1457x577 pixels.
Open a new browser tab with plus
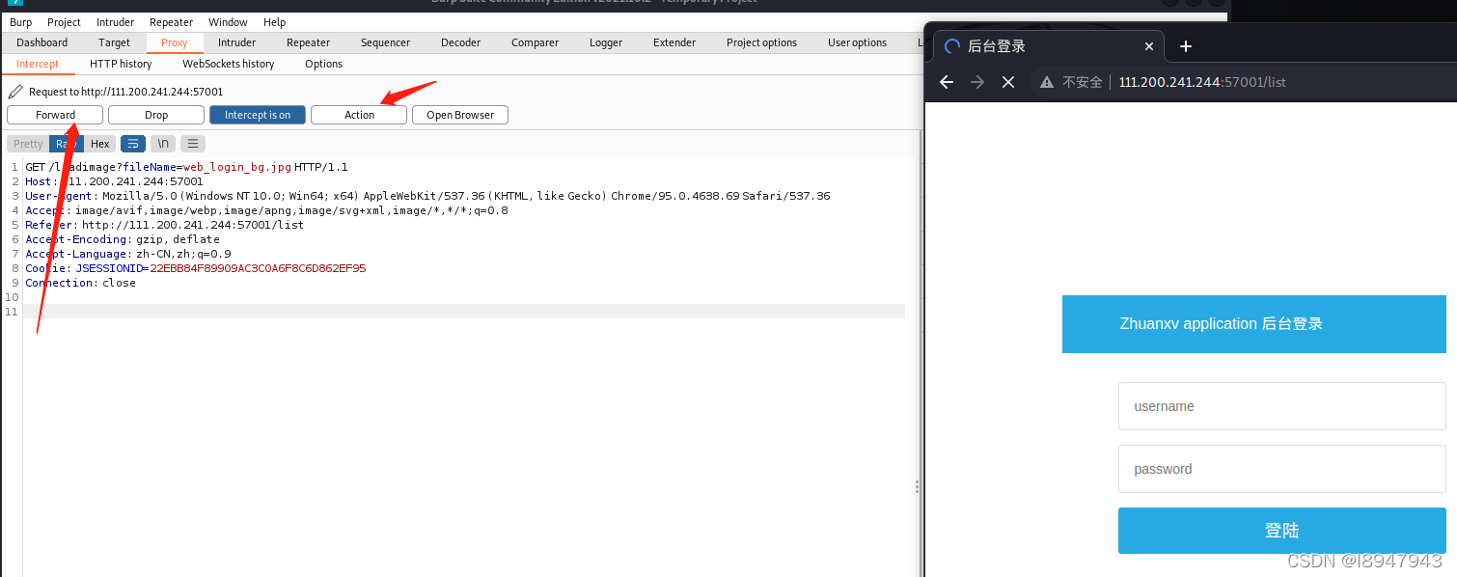click(1186, 46)
